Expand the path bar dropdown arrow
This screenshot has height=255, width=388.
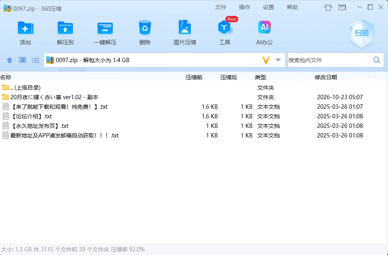click(x=278, y=60)
